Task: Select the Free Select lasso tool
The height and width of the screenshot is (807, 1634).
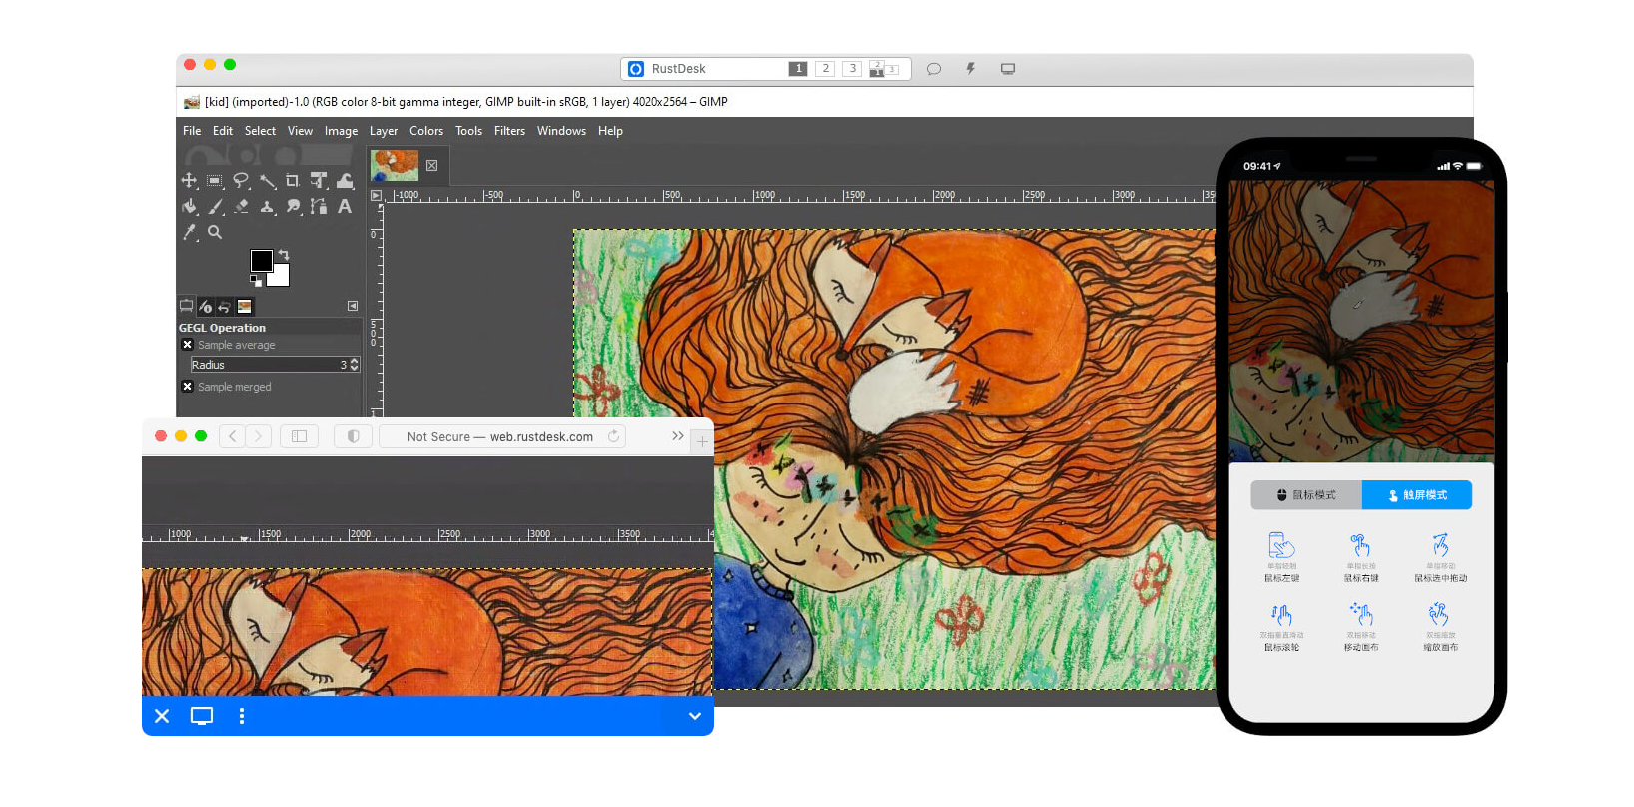Action: 241,181
